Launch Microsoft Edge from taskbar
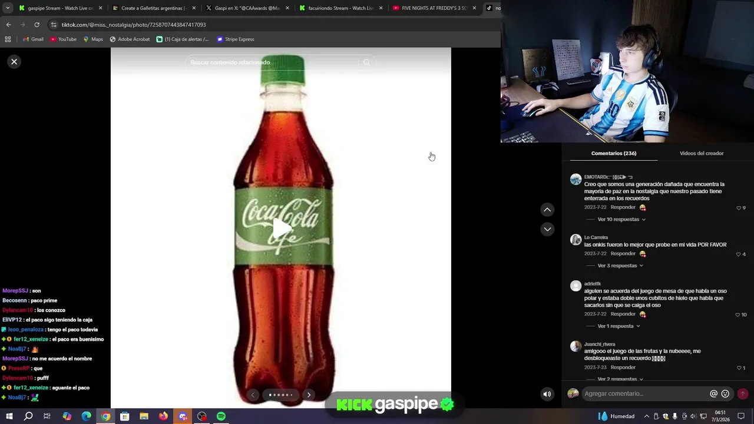Screen dimensions: 754x424 click(x=86, y=416)
